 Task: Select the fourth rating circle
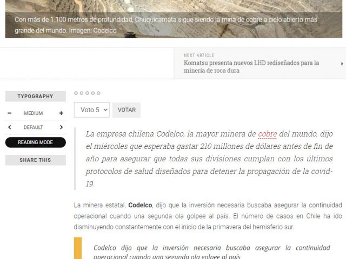[x=93, y=93]
